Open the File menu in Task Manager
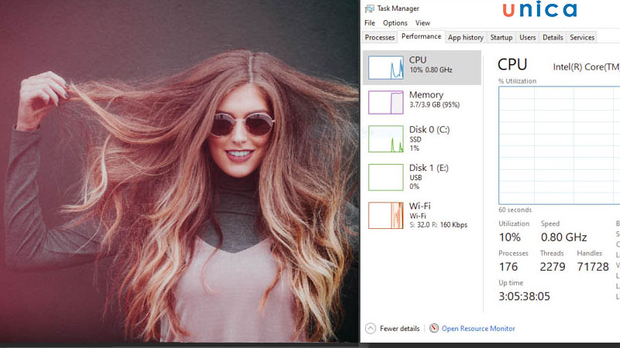Viewport: 620px width, 348px height. point(370,23)
